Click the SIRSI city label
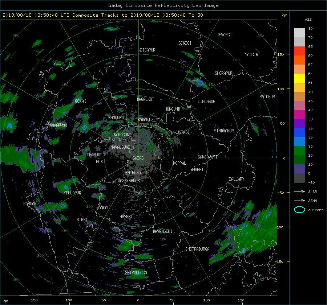The height and width of the screenshot is (305, 327). (x=82, y=220)
